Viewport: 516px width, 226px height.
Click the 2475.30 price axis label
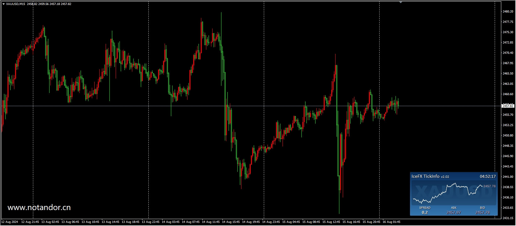pyautogui.click(x=508, y=32)
